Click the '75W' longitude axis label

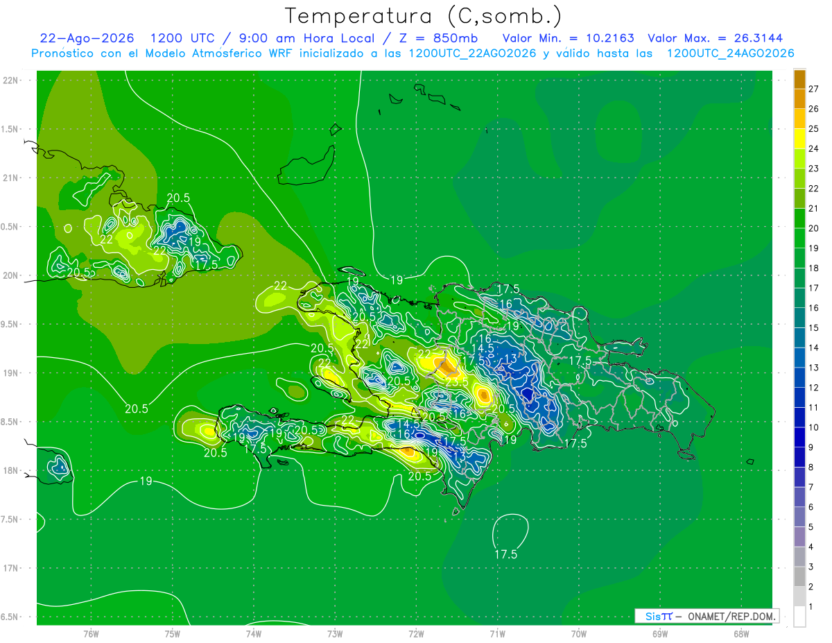pos(173,633)
